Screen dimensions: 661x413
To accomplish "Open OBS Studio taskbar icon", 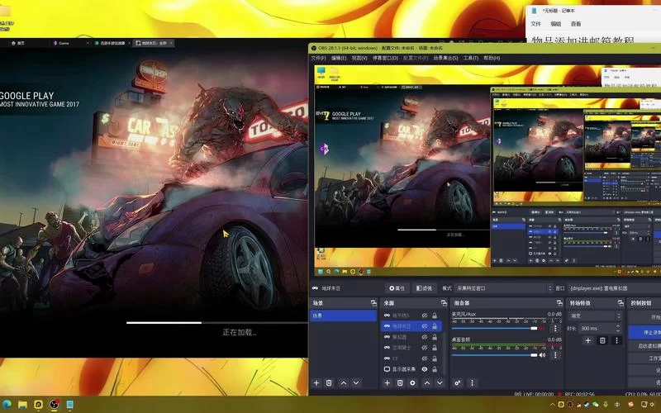I will point(55,405).
